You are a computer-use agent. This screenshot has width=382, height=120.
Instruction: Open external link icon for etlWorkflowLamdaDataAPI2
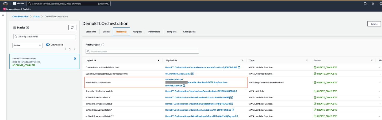tap(237, 116)
